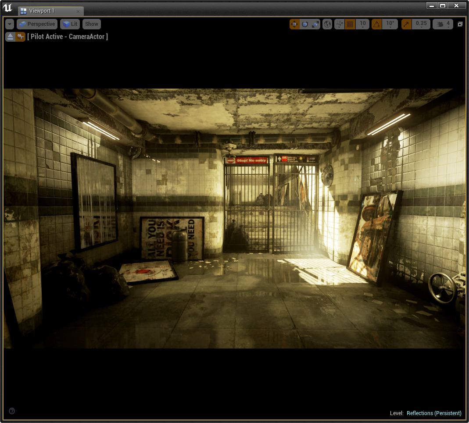
Task: Open grid snap size 10 dropdown
Action: coord(362,24)
